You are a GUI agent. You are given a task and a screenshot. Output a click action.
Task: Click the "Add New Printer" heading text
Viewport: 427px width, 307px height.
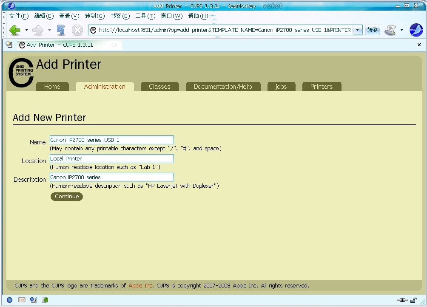(49, 118)
